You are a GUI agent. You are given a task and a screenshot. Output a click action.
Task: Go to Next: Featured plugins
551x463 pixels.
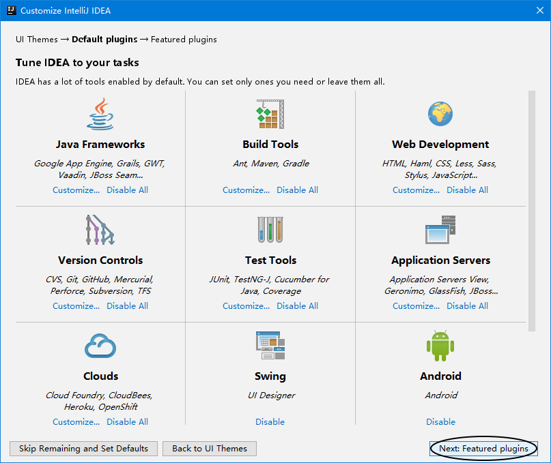coord(483,449)
